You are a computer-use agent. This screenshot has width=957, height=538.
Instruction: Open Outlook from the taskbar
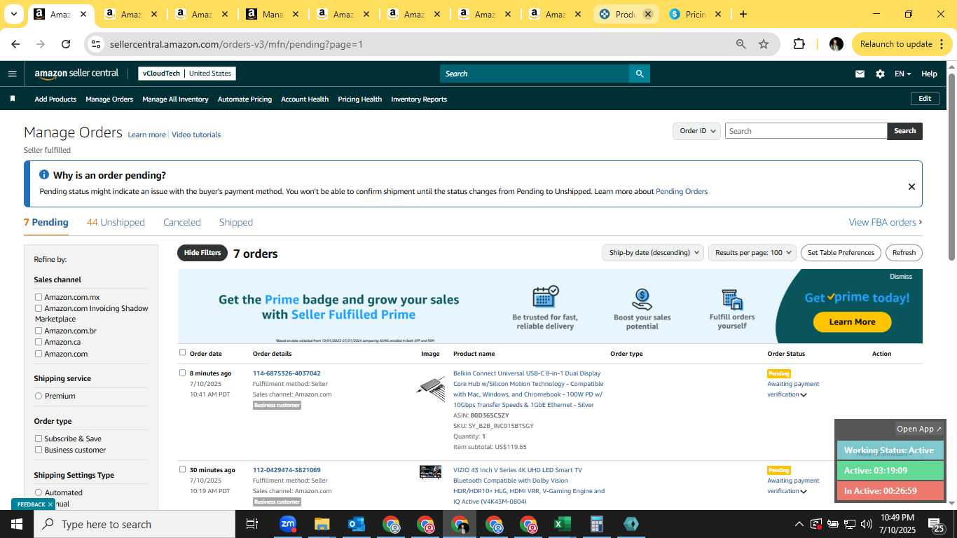(356, 524)
